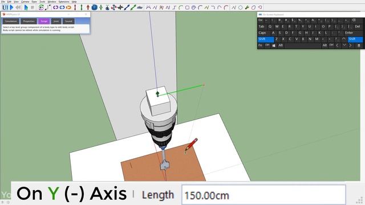
Task: Click the Tab key on On-Screen Keyboard
Action: pos(262,27)
